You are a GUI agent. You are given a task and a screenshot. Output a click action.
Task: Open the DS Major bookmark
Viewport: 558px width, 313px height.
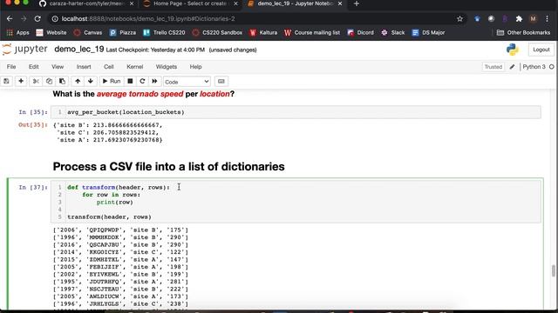428,33
